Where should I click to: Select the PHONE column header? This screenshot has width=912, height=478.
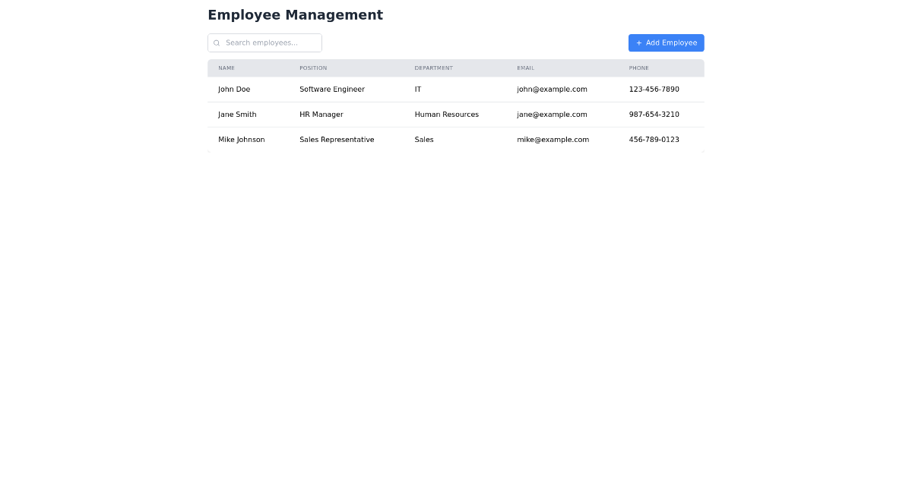[638, 68]
